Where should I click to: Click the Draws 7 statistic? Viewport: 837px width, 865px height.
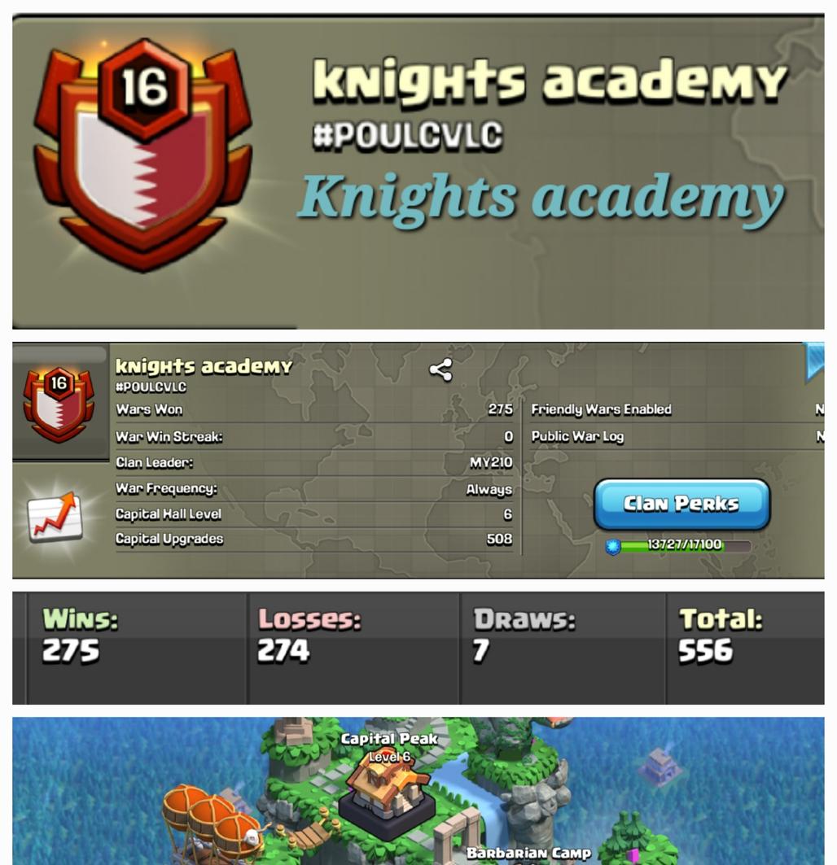[x=524, y=635]
